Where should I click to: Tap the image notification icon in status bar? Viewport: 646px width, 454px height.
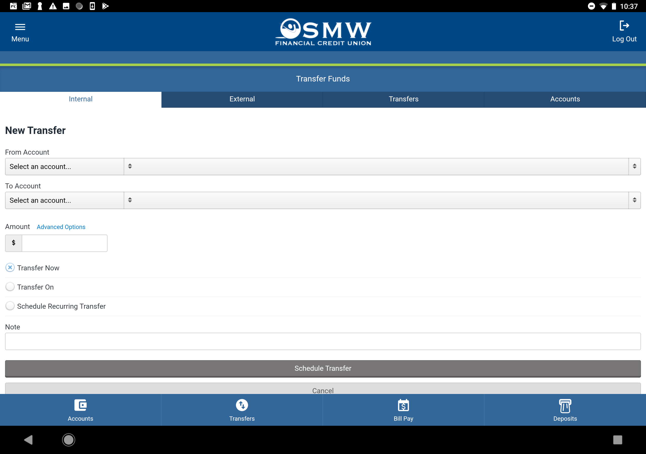(x=66, y=6)
